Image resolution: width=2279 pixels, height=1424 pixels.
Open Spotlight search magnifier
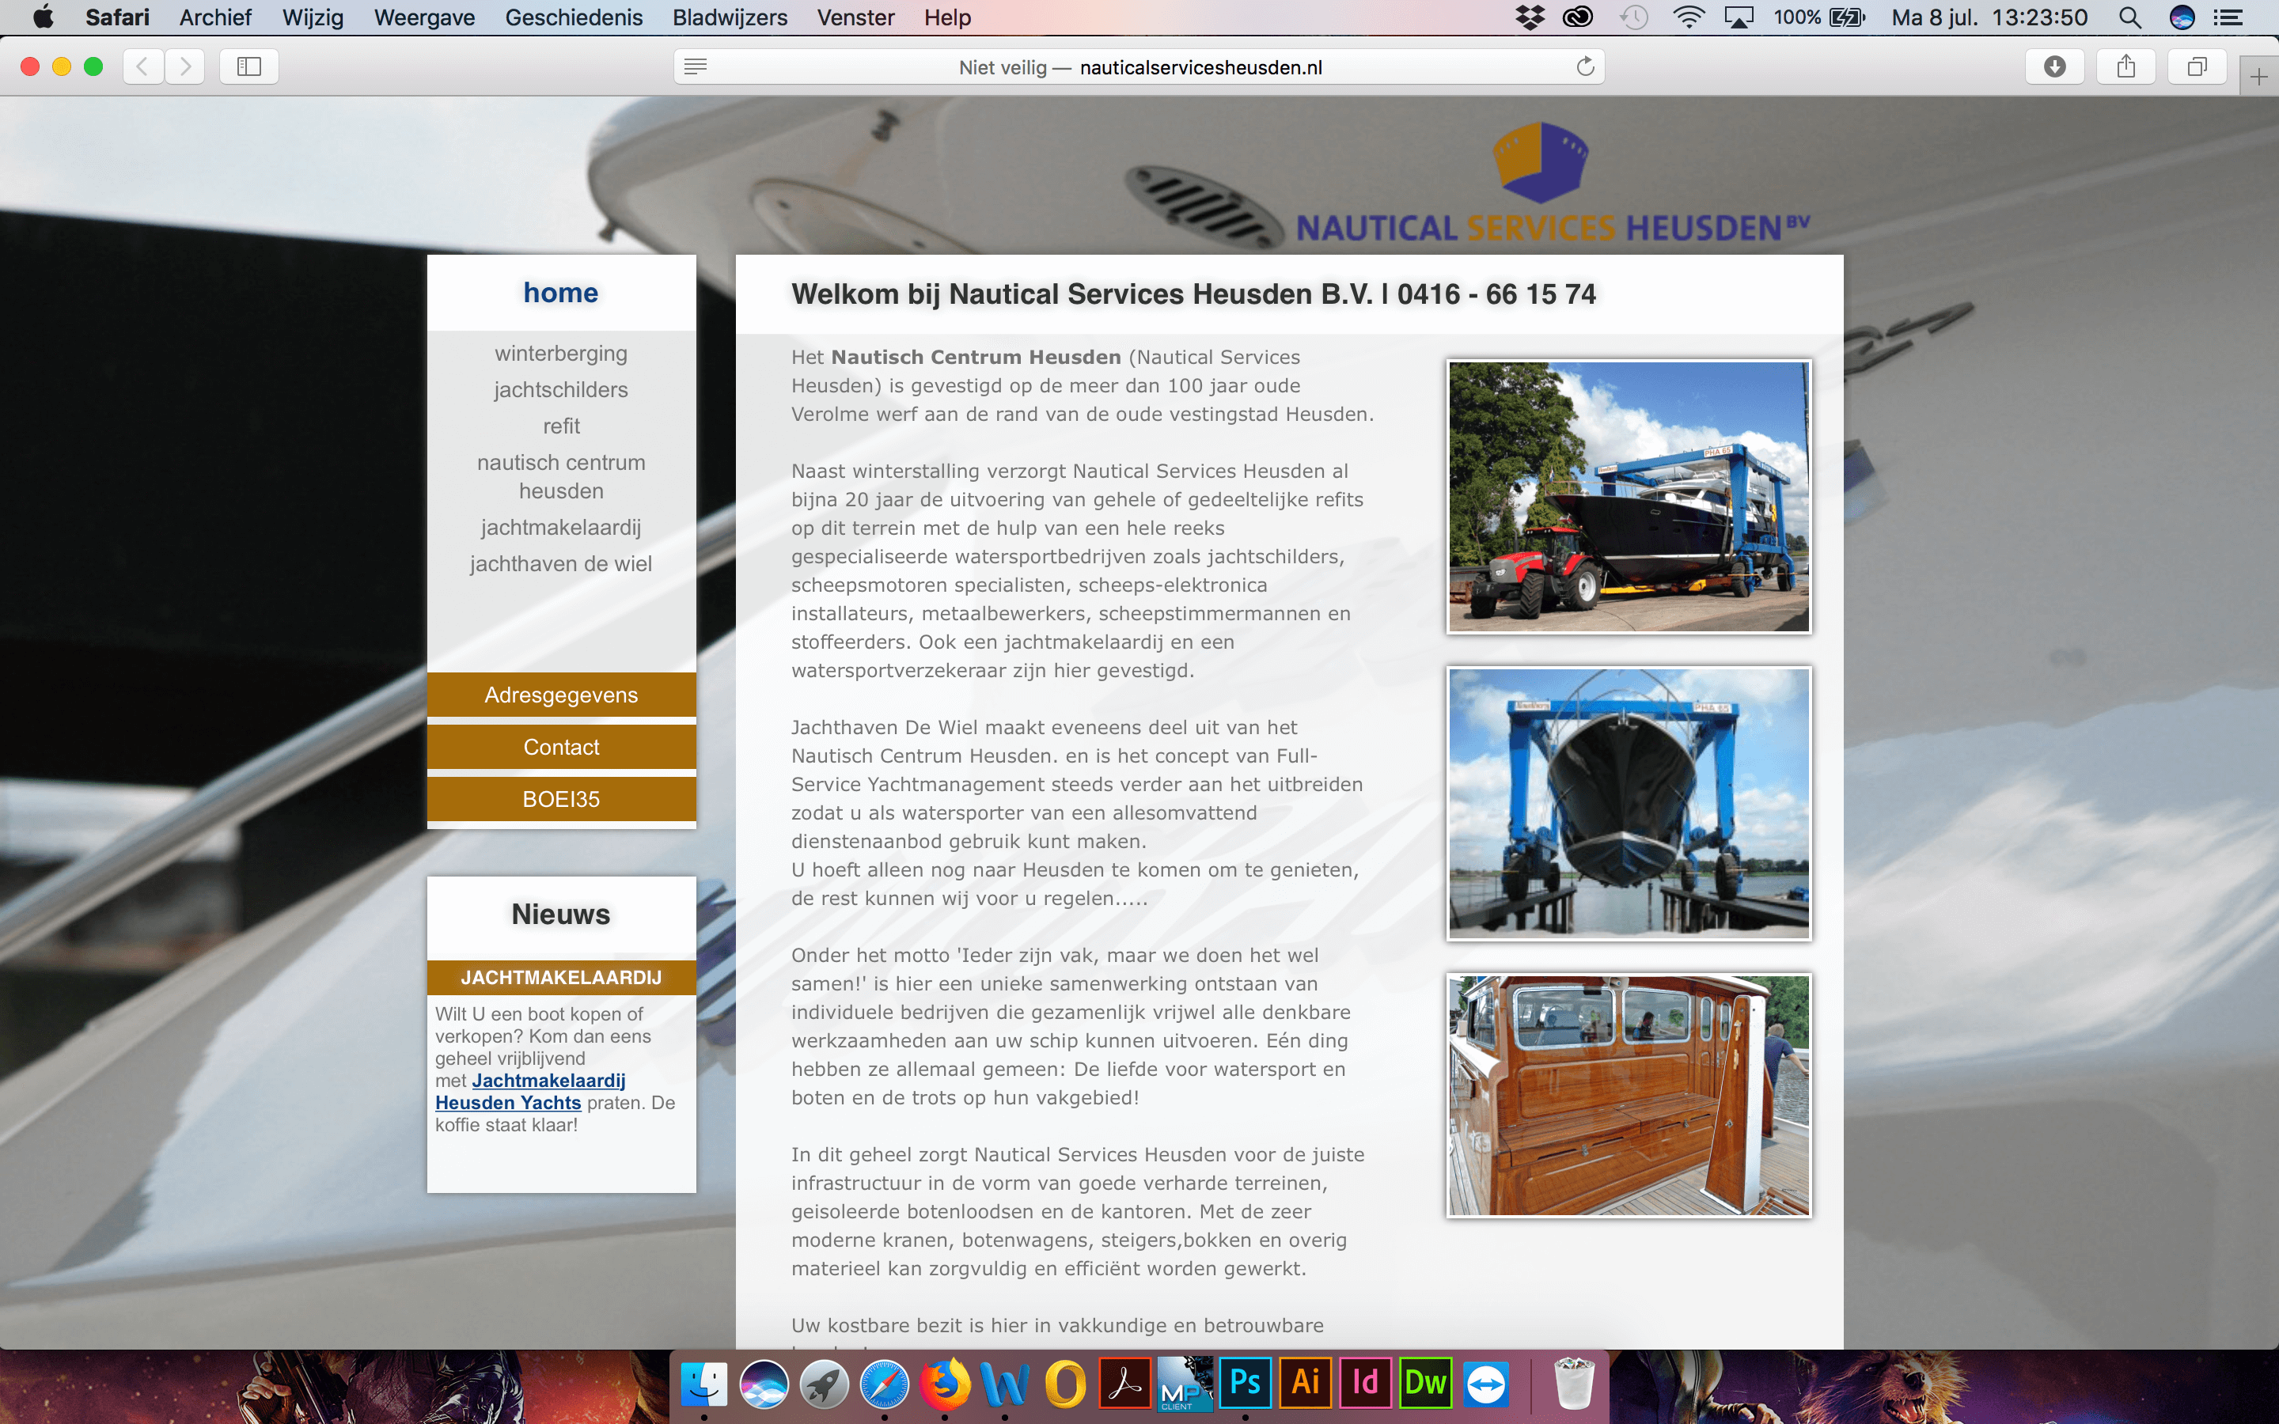2130,17
